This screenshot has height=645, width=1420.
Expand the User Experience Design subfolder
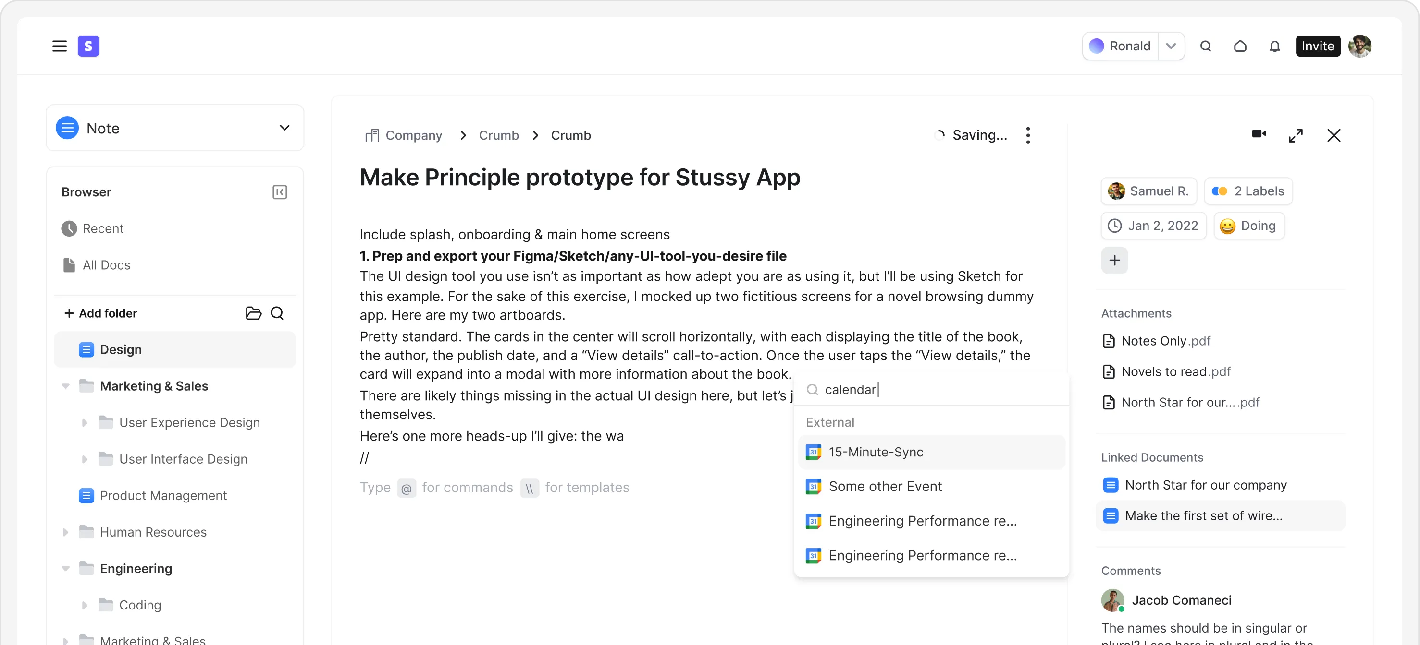click(85, 423)
